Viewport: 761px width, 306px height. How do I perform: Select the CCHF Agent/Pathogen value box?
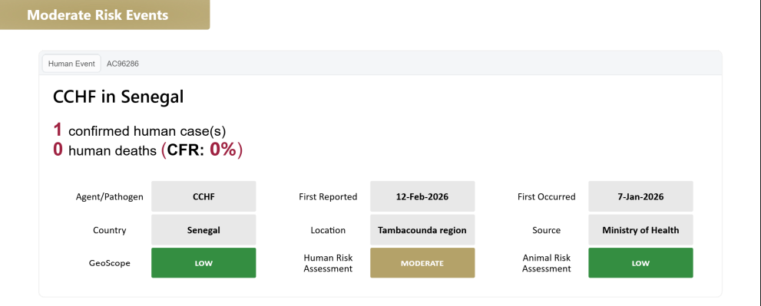[203, 196]
